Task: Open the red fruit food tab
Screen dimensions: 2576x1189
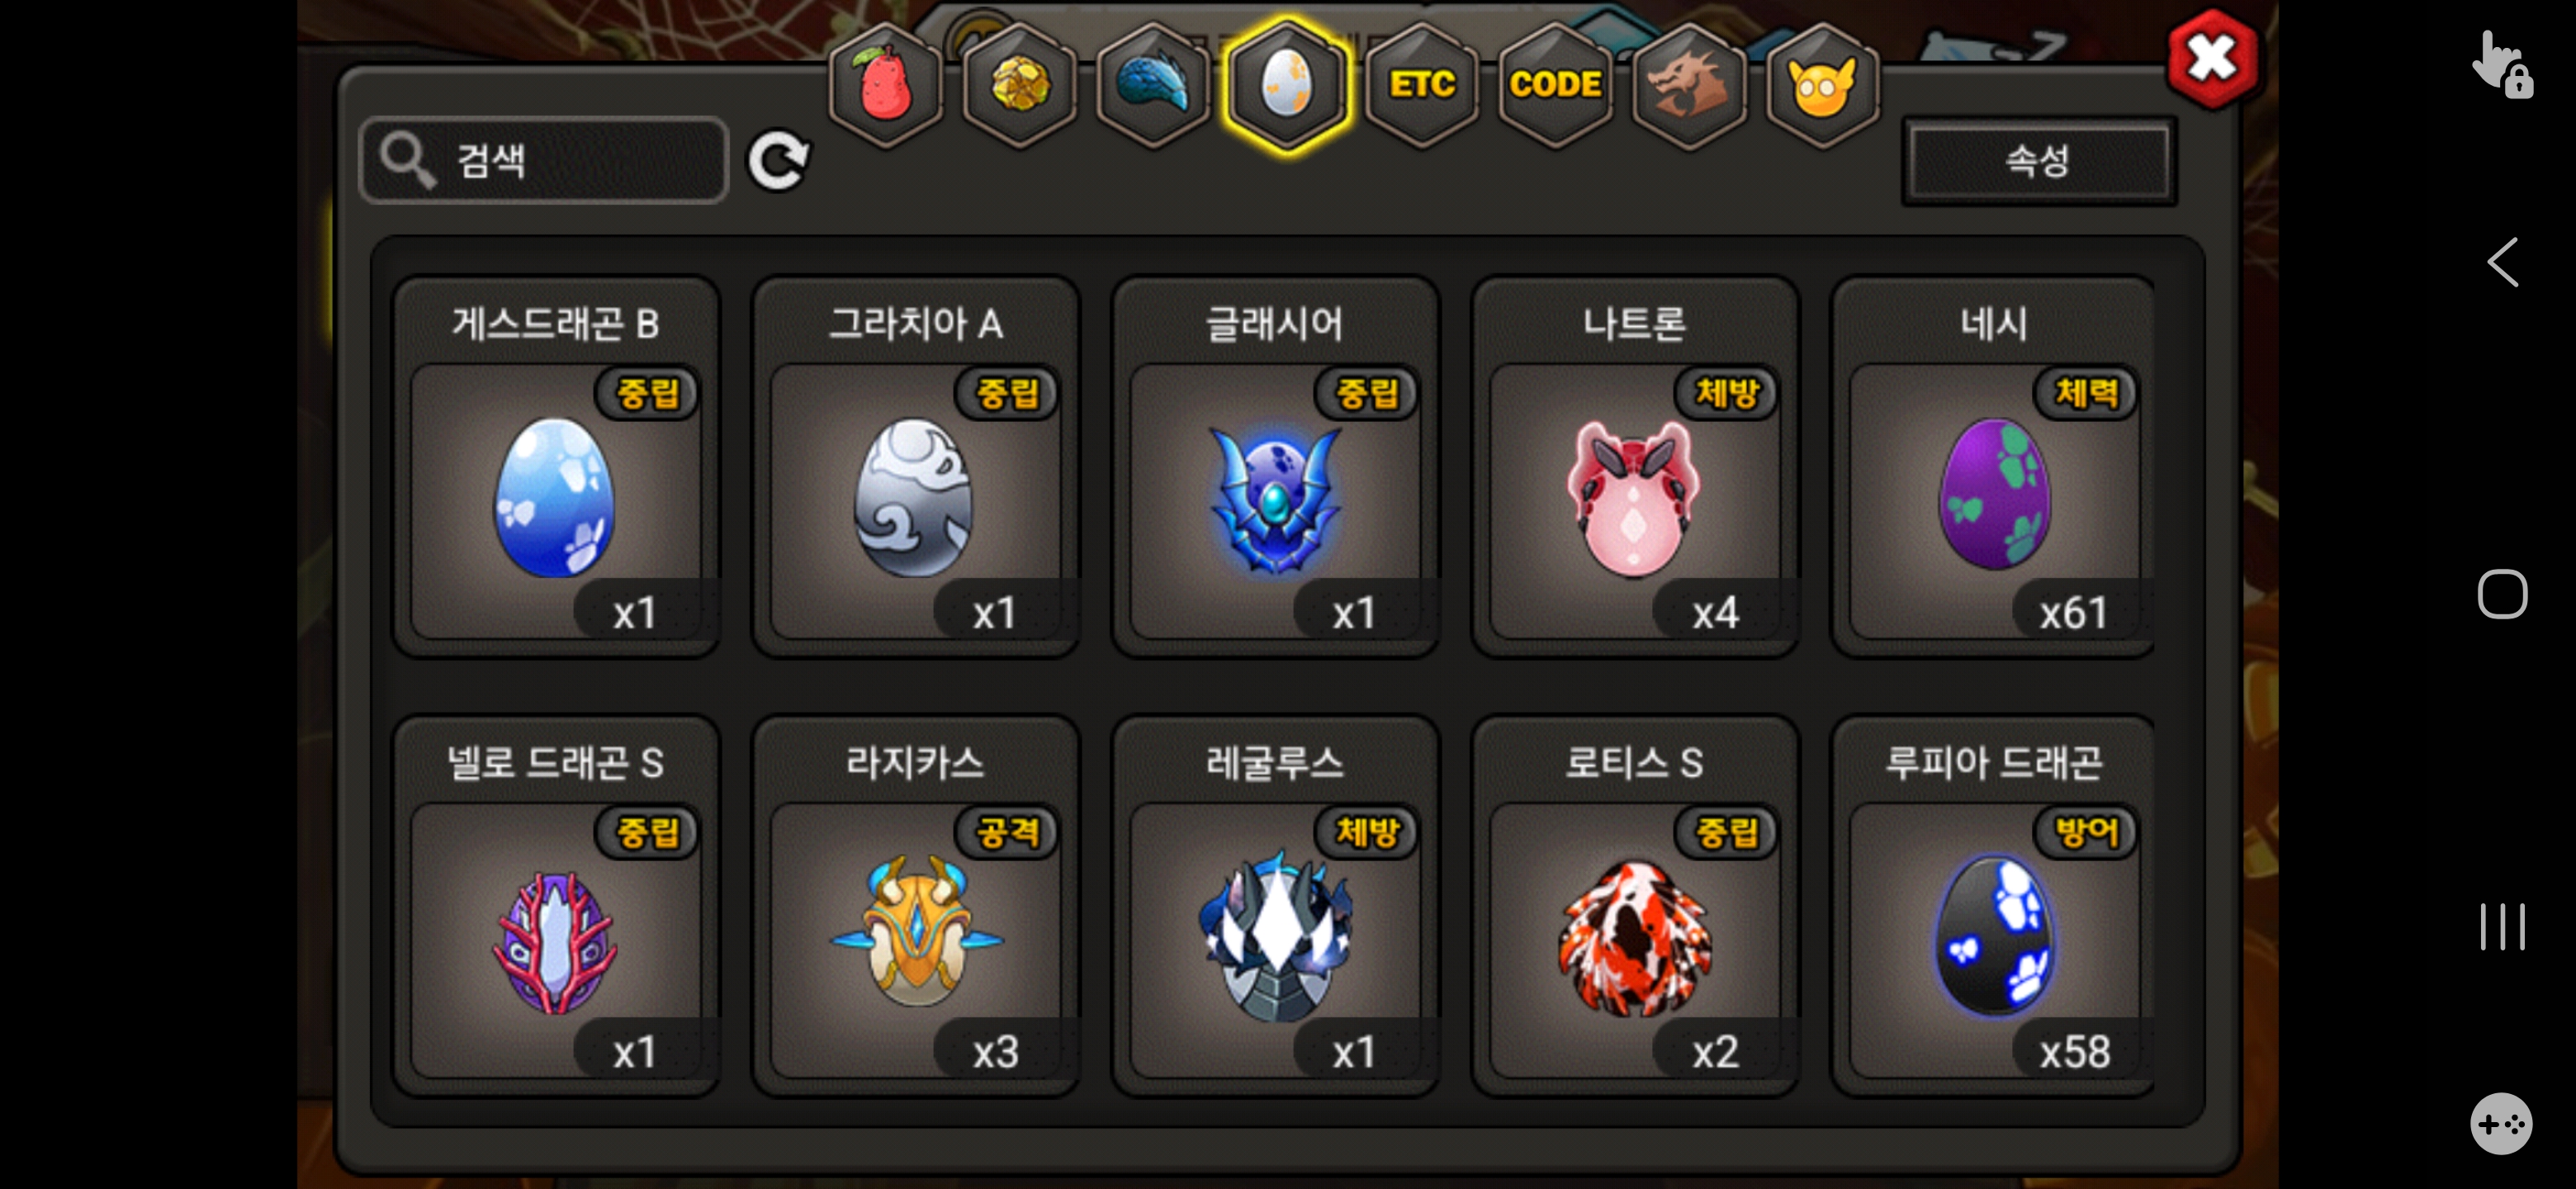Action: pos(885,86)
